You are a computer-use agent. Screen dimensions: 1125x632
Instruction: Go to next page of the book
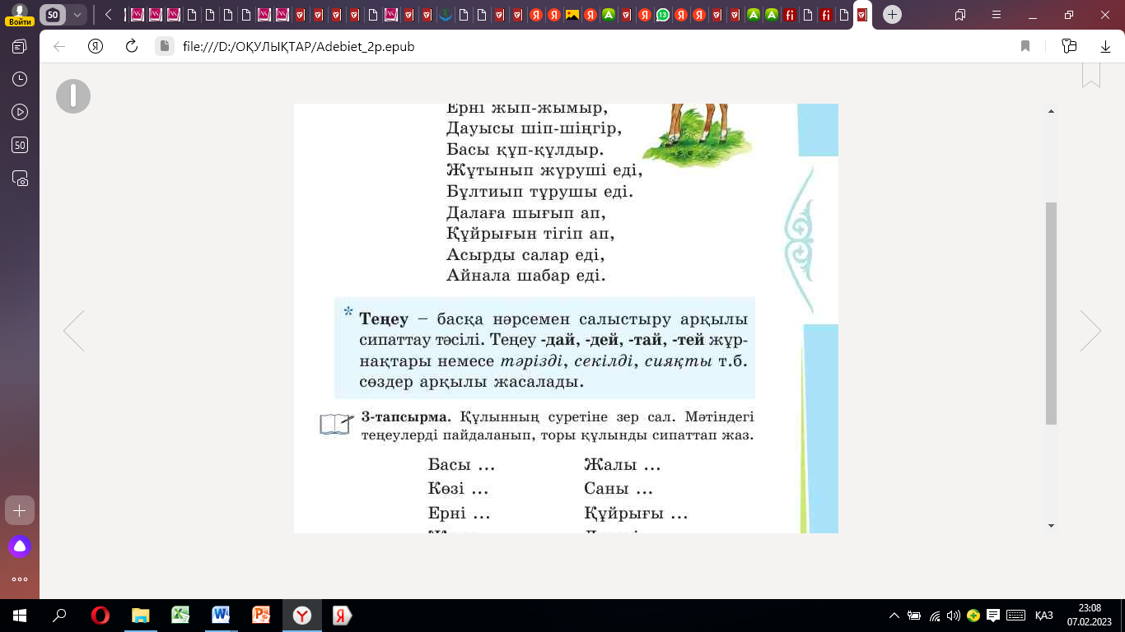[1090, 331]
